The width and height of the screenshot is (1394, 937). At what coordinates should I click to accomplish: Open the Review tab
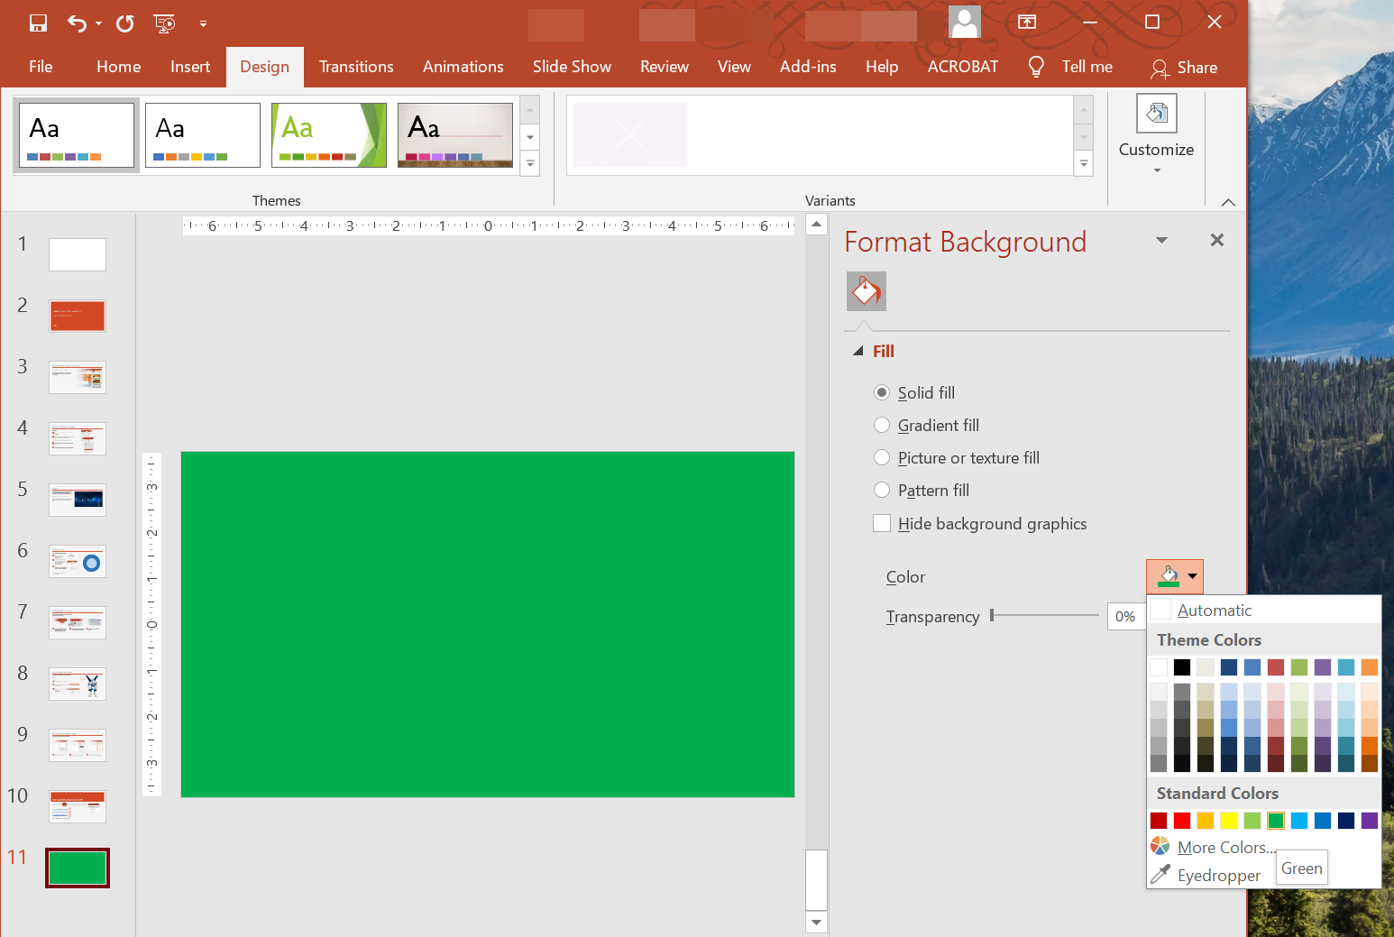coord(665,67)
